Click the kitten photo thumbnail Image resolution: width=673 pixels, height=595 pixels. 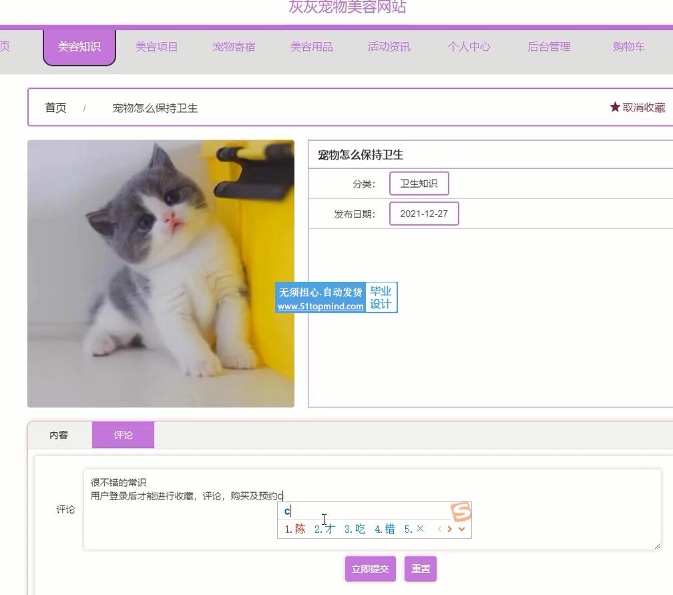[161, 274]
